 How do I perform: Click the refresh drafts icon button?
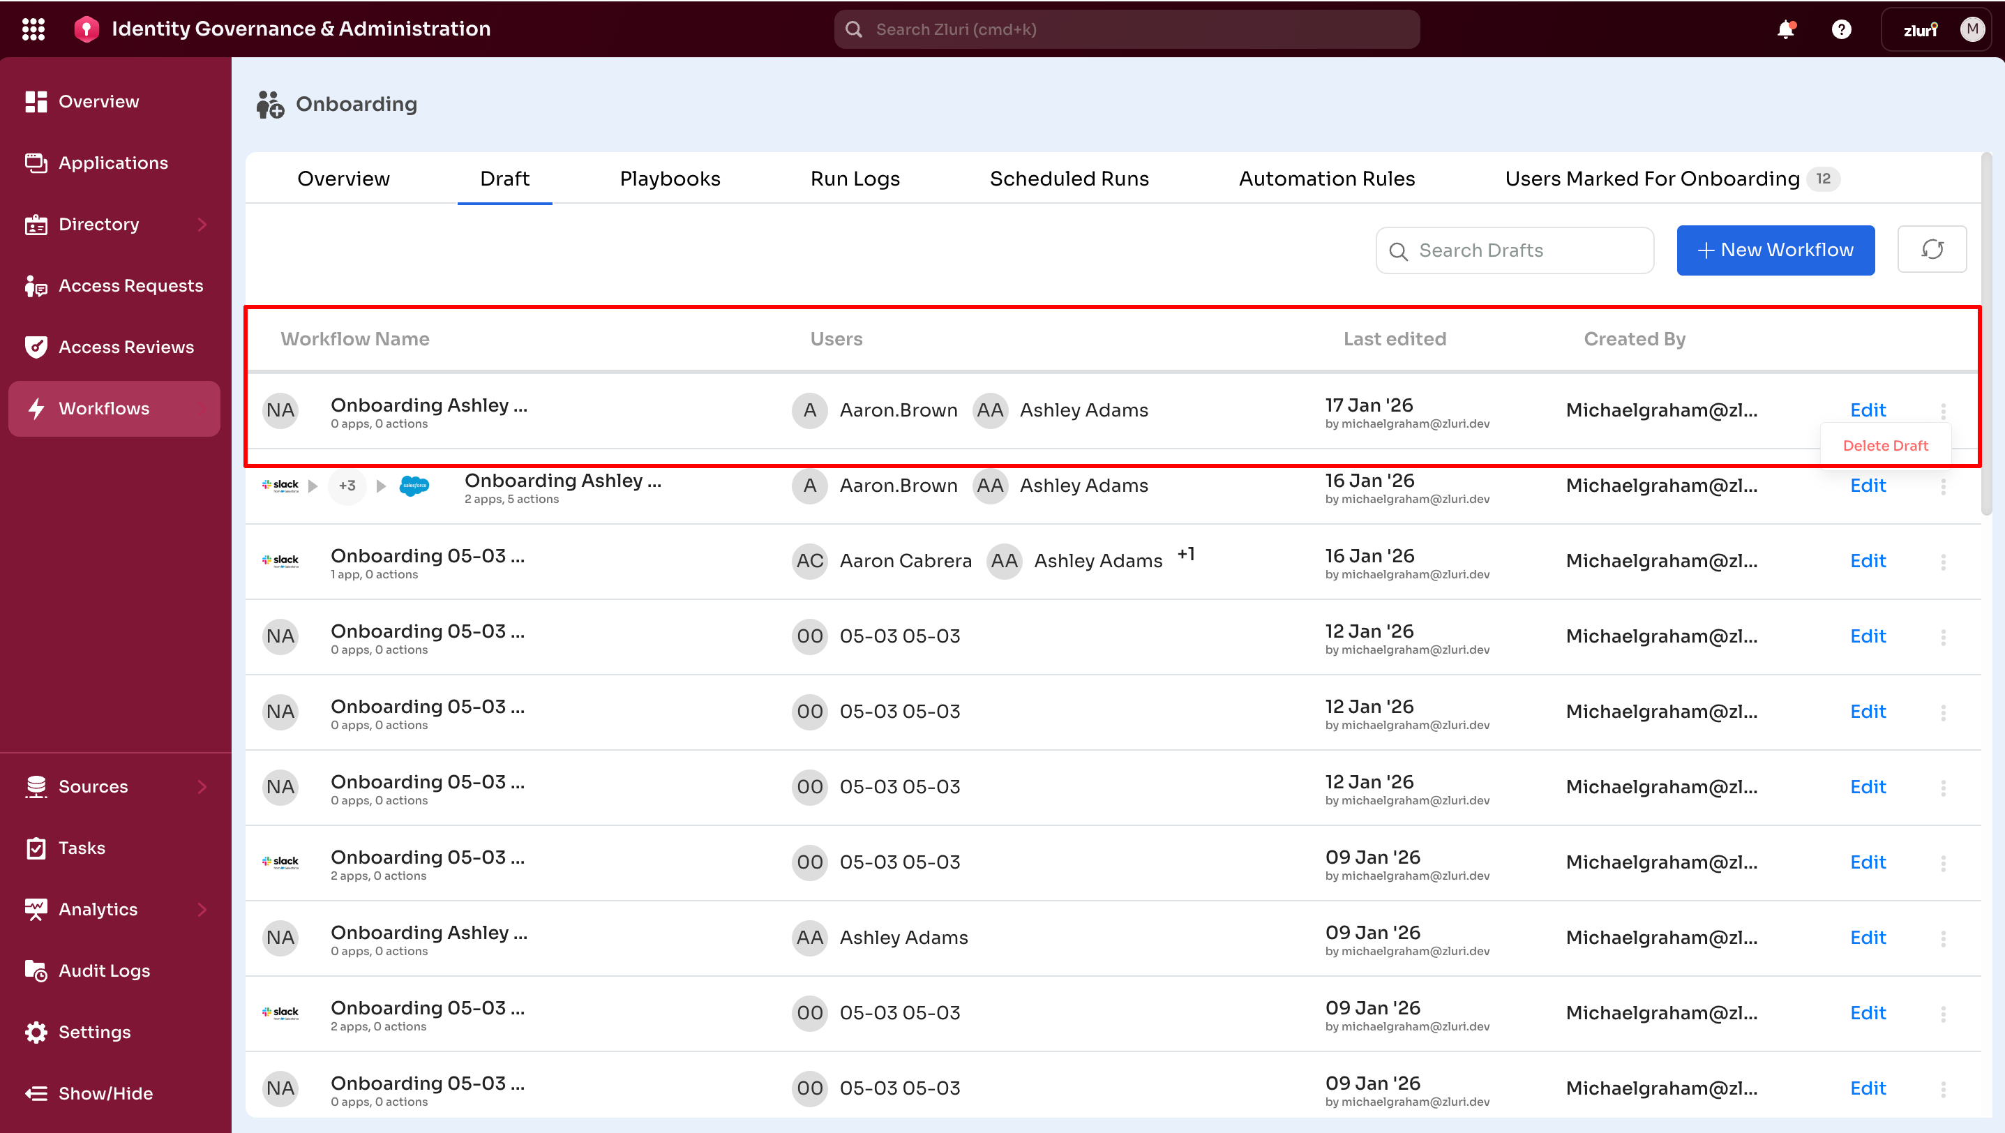pos(1932,250)
